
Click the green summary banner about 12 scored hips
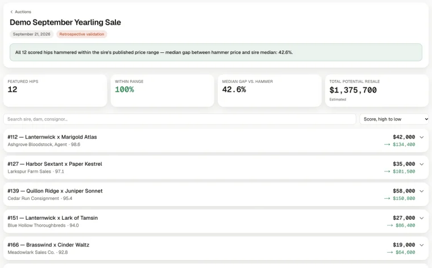tap(216, 52)
